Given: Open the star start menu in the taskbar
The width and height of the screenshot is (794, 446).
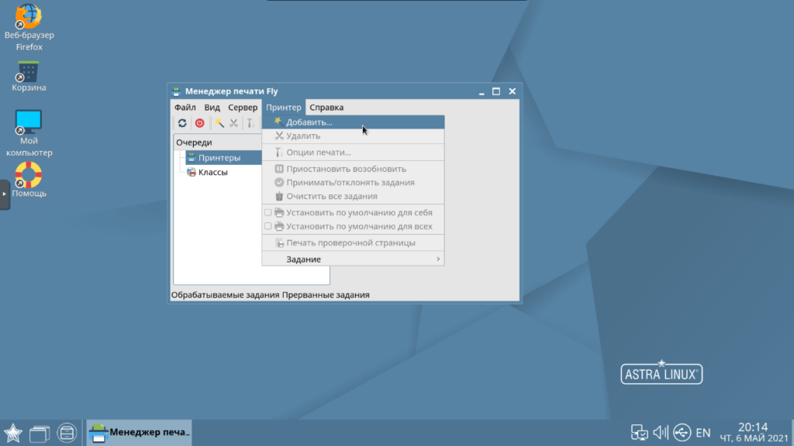Looking at the screenshot, I should 12,432.
